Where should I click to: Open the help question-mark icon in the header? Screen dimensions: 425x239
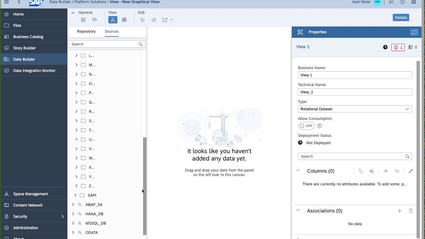point(402,2)
